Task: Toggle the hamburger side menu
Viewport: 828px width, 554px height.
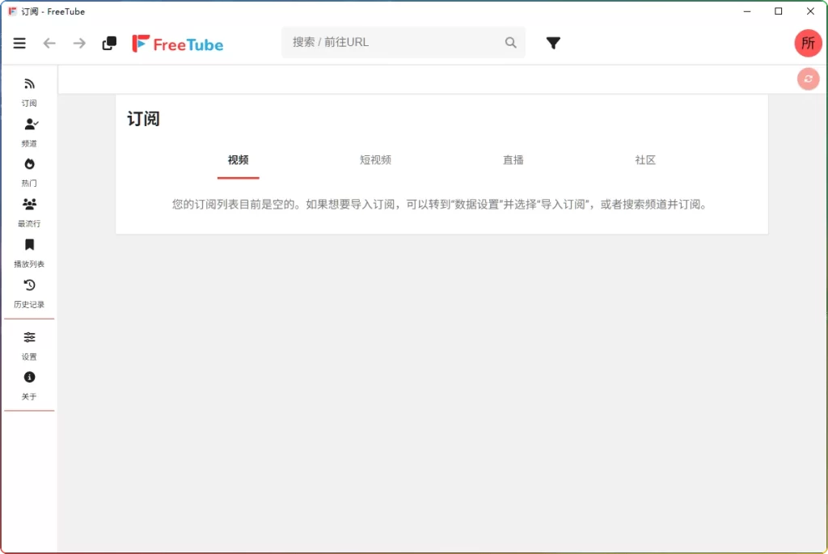Action: click(19, 44)
